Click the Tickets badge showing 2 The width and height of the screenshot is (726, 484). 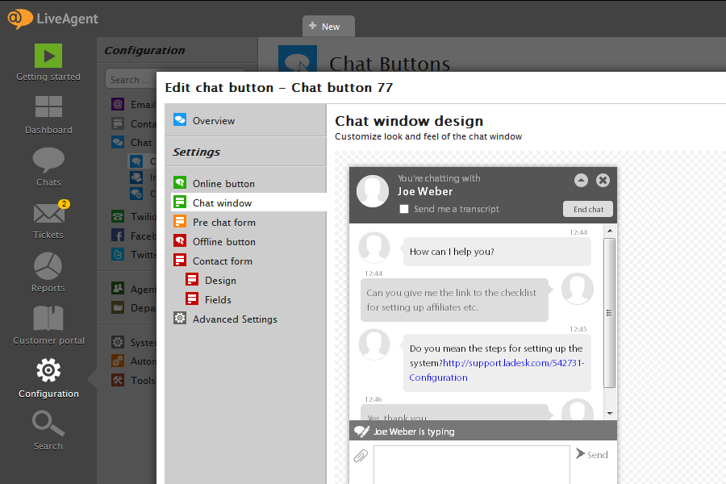click(64, 204)
